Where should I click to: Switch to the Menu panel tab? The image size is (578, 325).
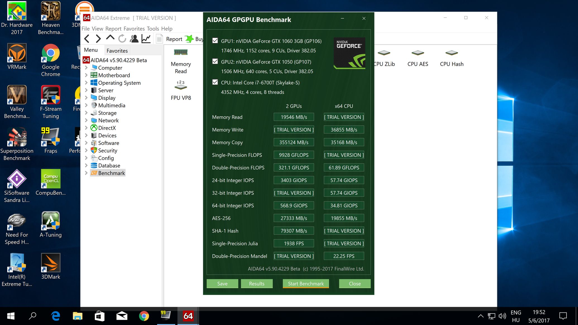91,50
